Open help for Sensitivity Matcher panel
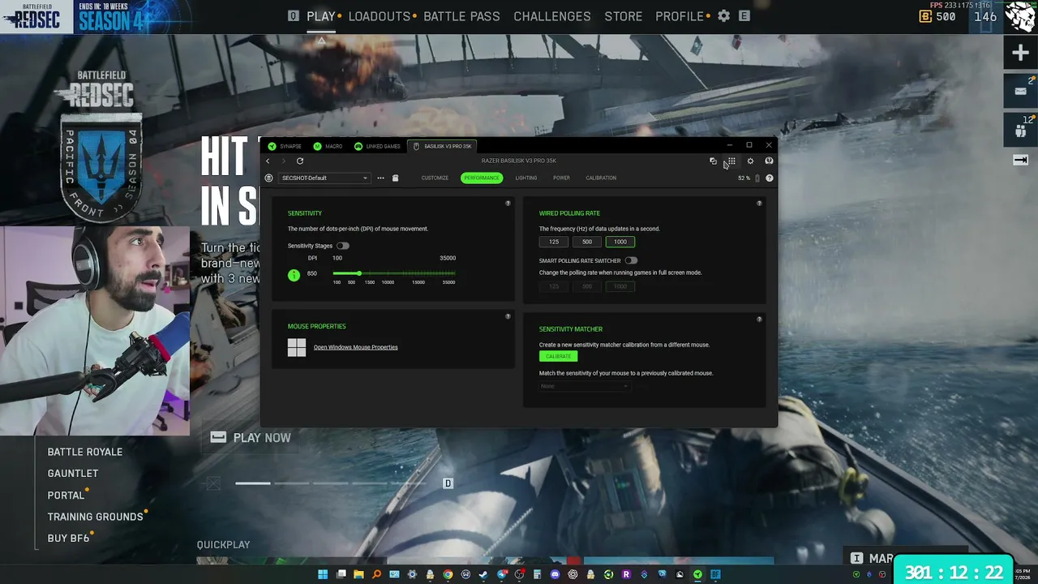This screenshot has height=584, width=1038. [759, 319]
